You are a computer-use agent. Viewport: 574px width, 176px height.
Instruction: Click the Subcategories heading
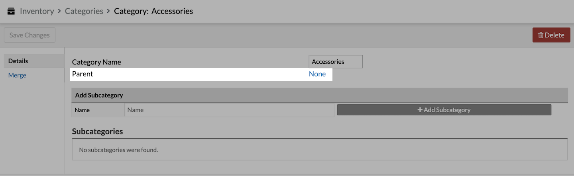tap(97, 131)
